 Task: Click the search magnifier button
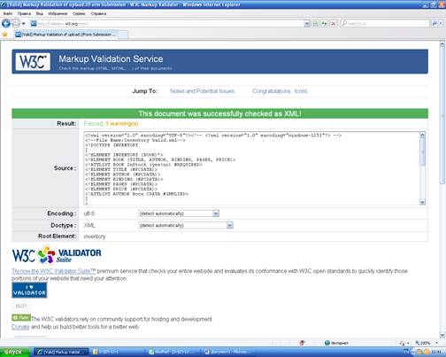point(434,24)
